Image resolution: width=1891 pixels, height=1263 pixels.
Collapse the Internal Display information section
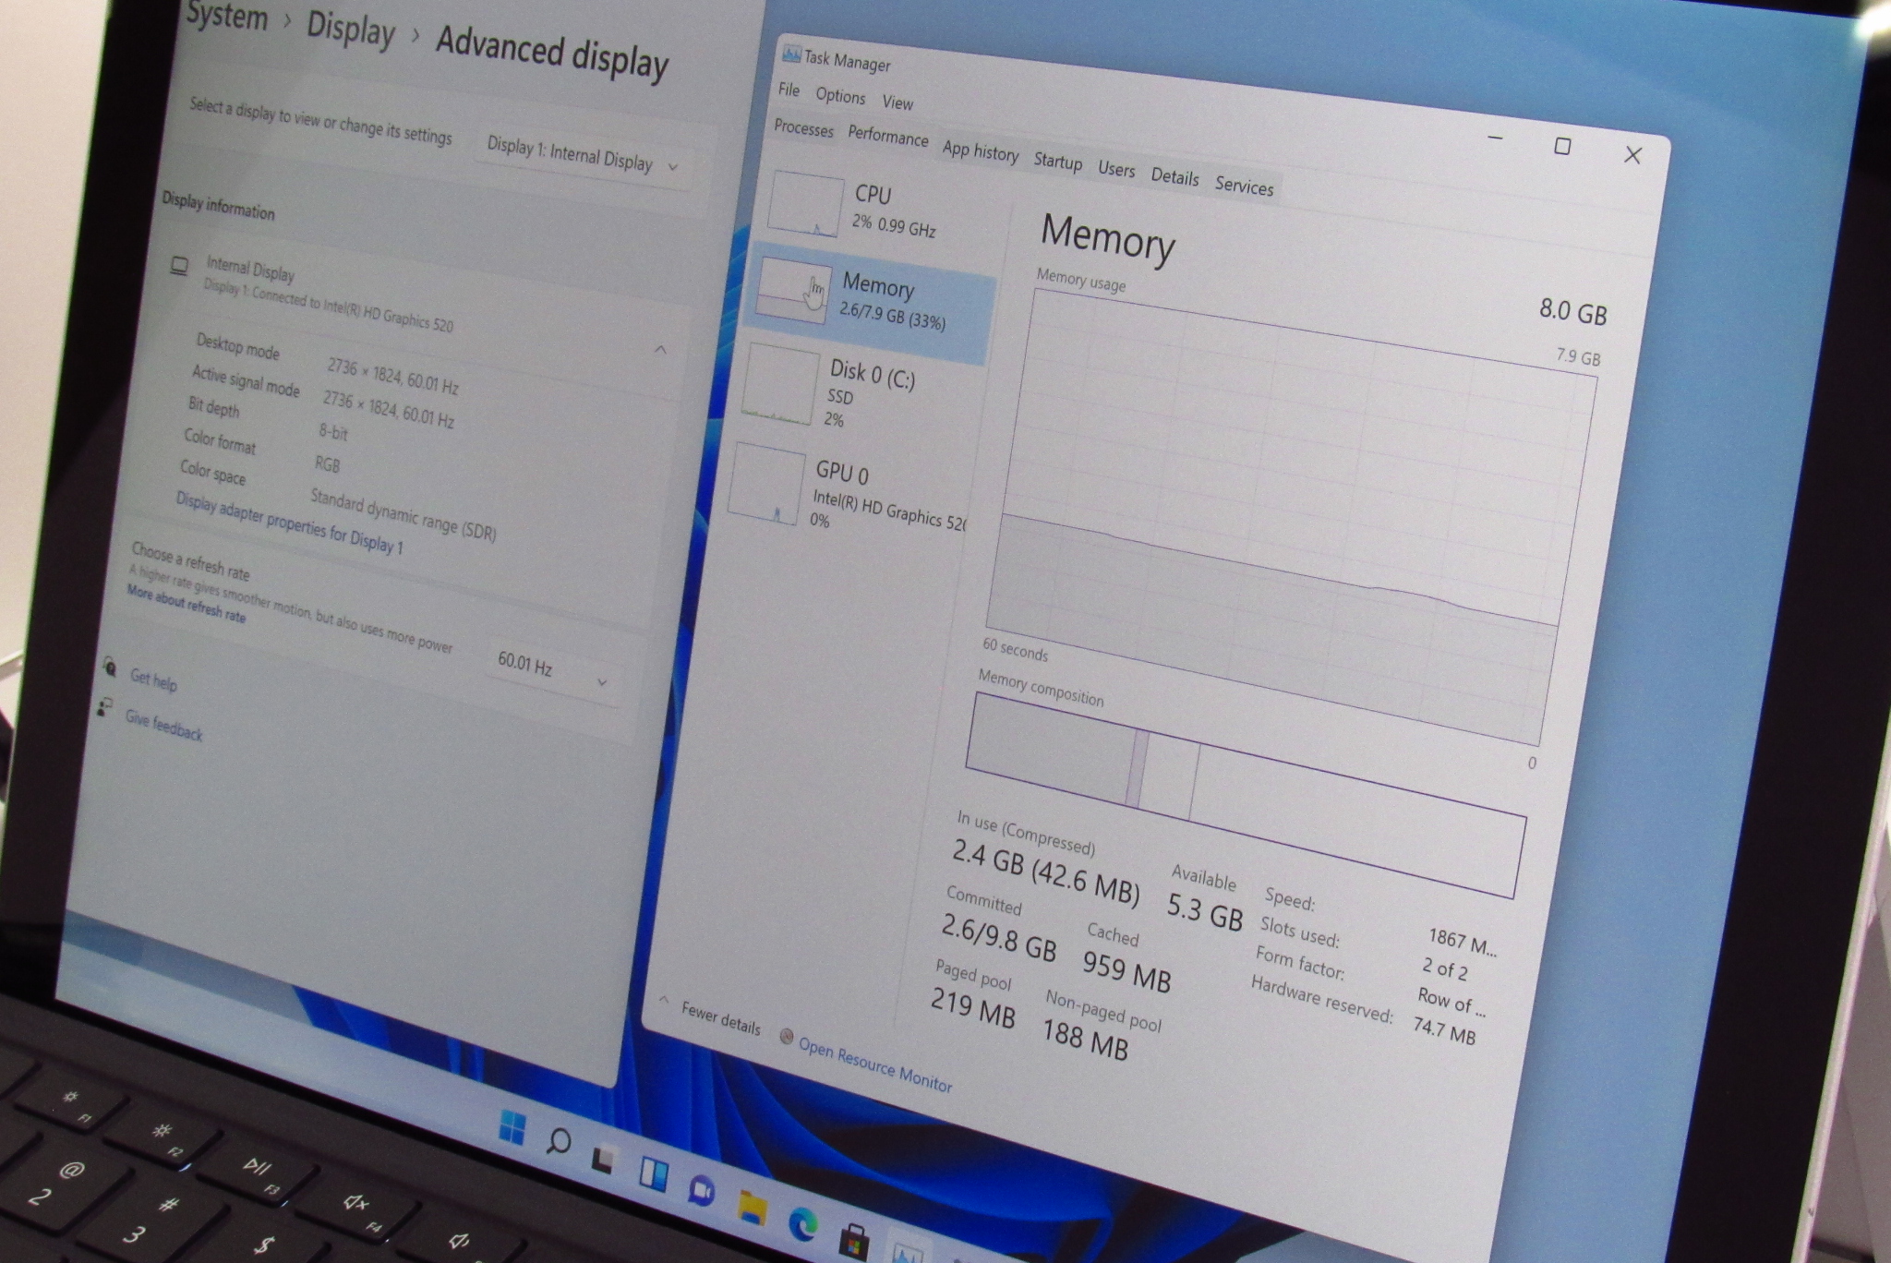[660, 350]
